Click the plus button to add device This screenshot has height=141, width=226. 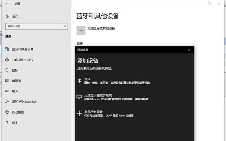coord(81,30)
